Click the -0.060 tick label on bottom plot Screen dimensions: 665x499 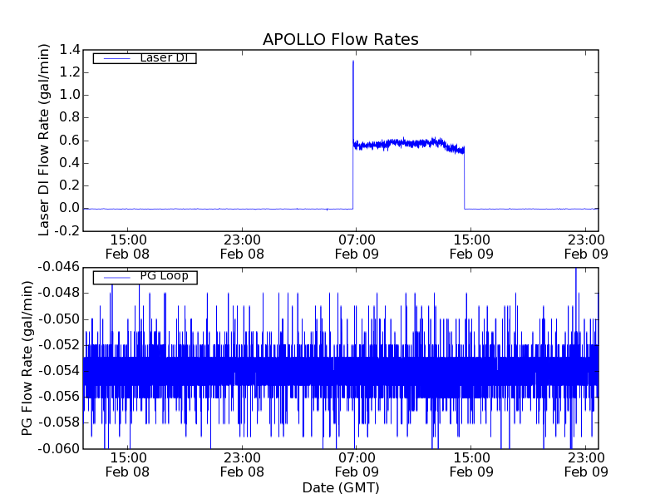coord(59,448)
